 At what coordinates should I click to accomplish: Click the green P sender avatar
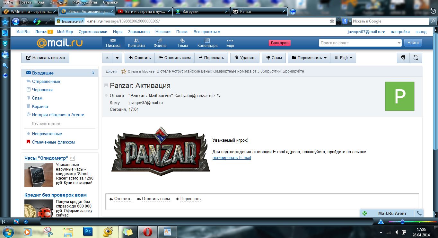(x=399, y=96)
